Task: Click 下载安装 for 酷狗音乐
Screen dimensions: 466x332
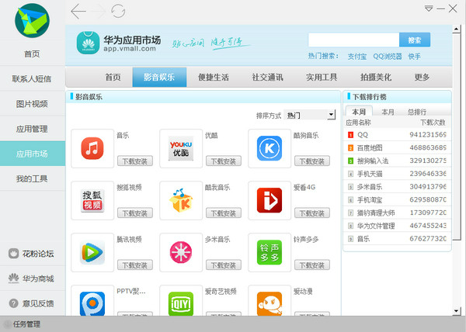Action: (312, 161)
